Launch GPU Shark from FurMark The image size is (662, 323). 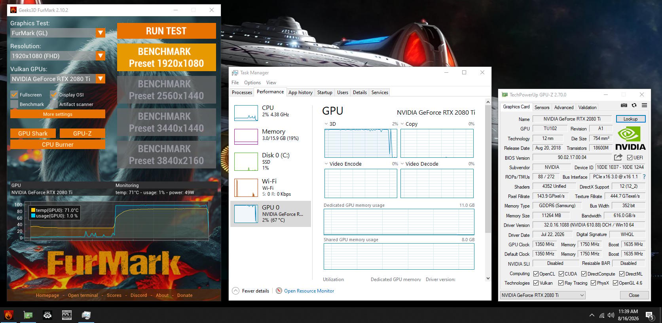[x=33, y=133]
